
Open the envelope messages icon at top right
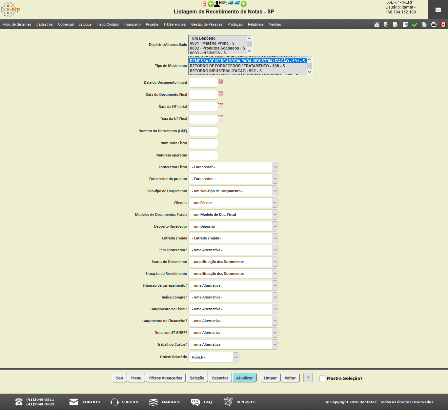438,10
